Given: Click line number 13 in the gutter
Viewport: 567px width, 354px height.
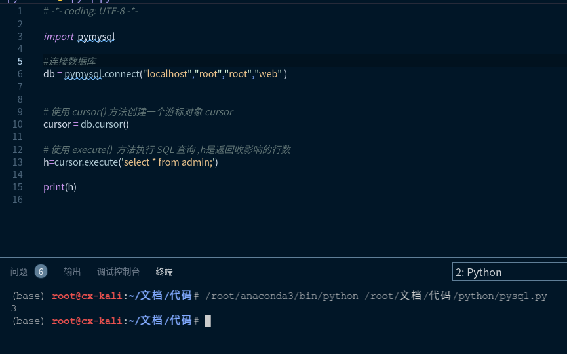Looking at the screenshot, I should coord(18,162).
